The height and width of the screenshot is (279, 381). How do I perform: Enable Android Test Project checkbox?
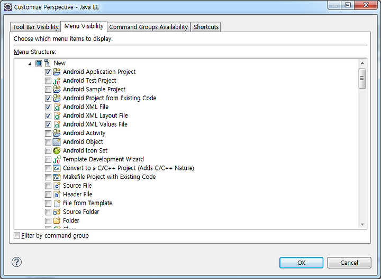(48, 81)
